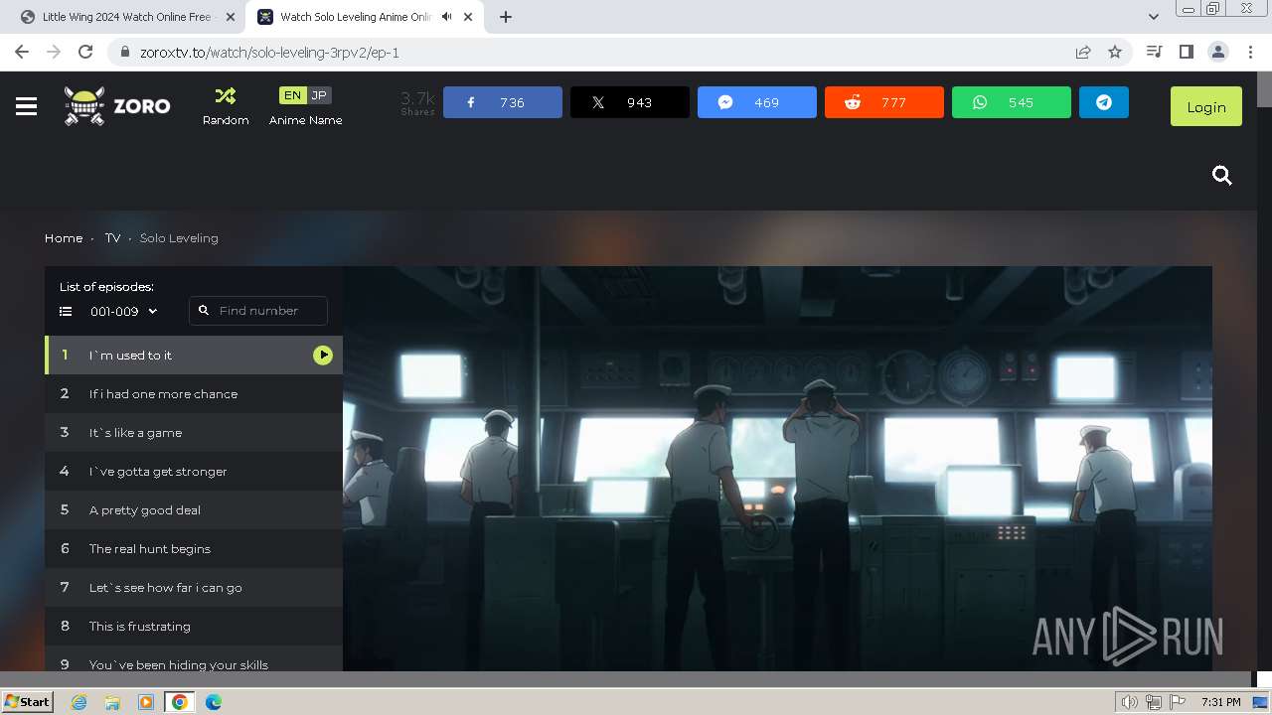Open episode 6 The real hunt begins
This screenshot has width=1272, height=715.
[194, 548]
